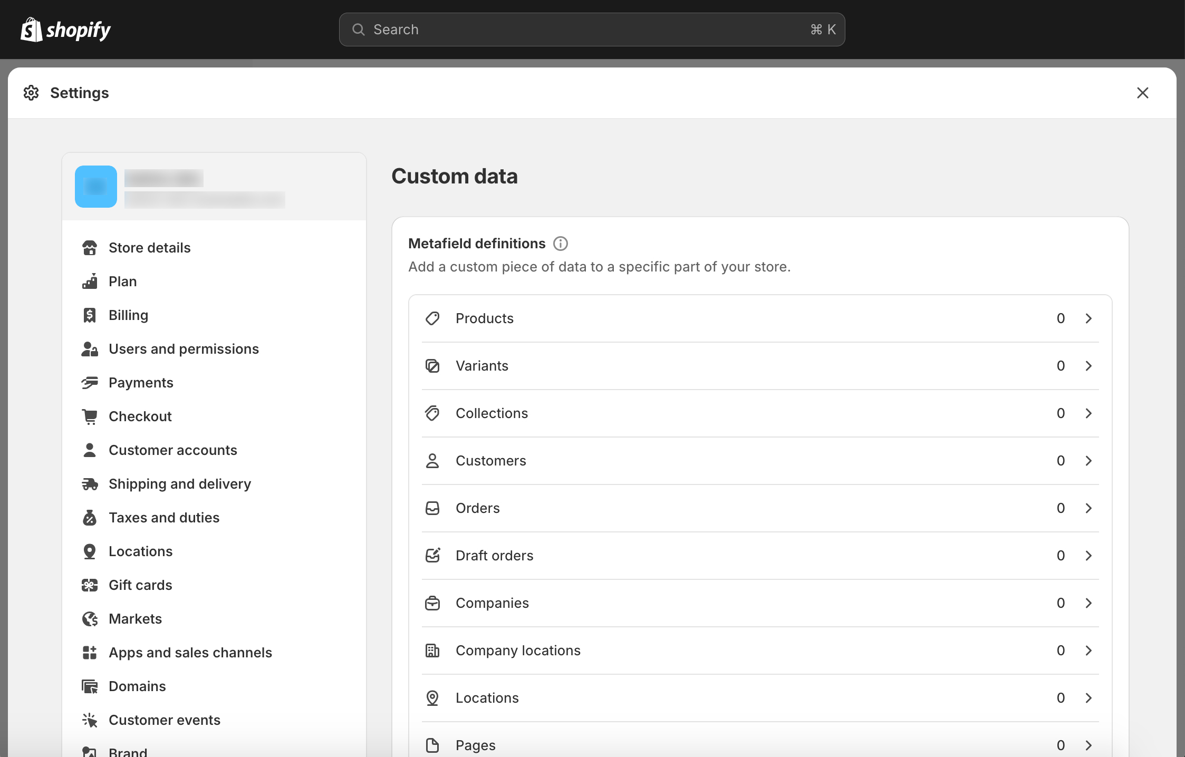Open Customers metafield definitions
Screen dimensions: 1185x757
click(490, 461)
